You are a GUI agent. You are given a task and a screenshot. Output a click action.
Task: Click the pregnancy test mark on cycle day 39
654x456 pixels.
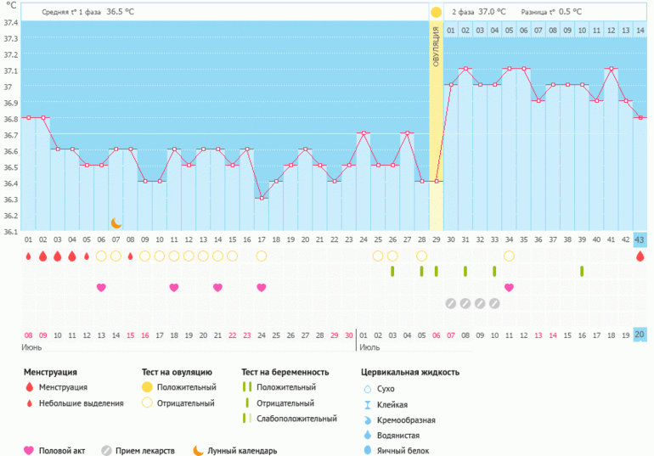click(582, 271)
